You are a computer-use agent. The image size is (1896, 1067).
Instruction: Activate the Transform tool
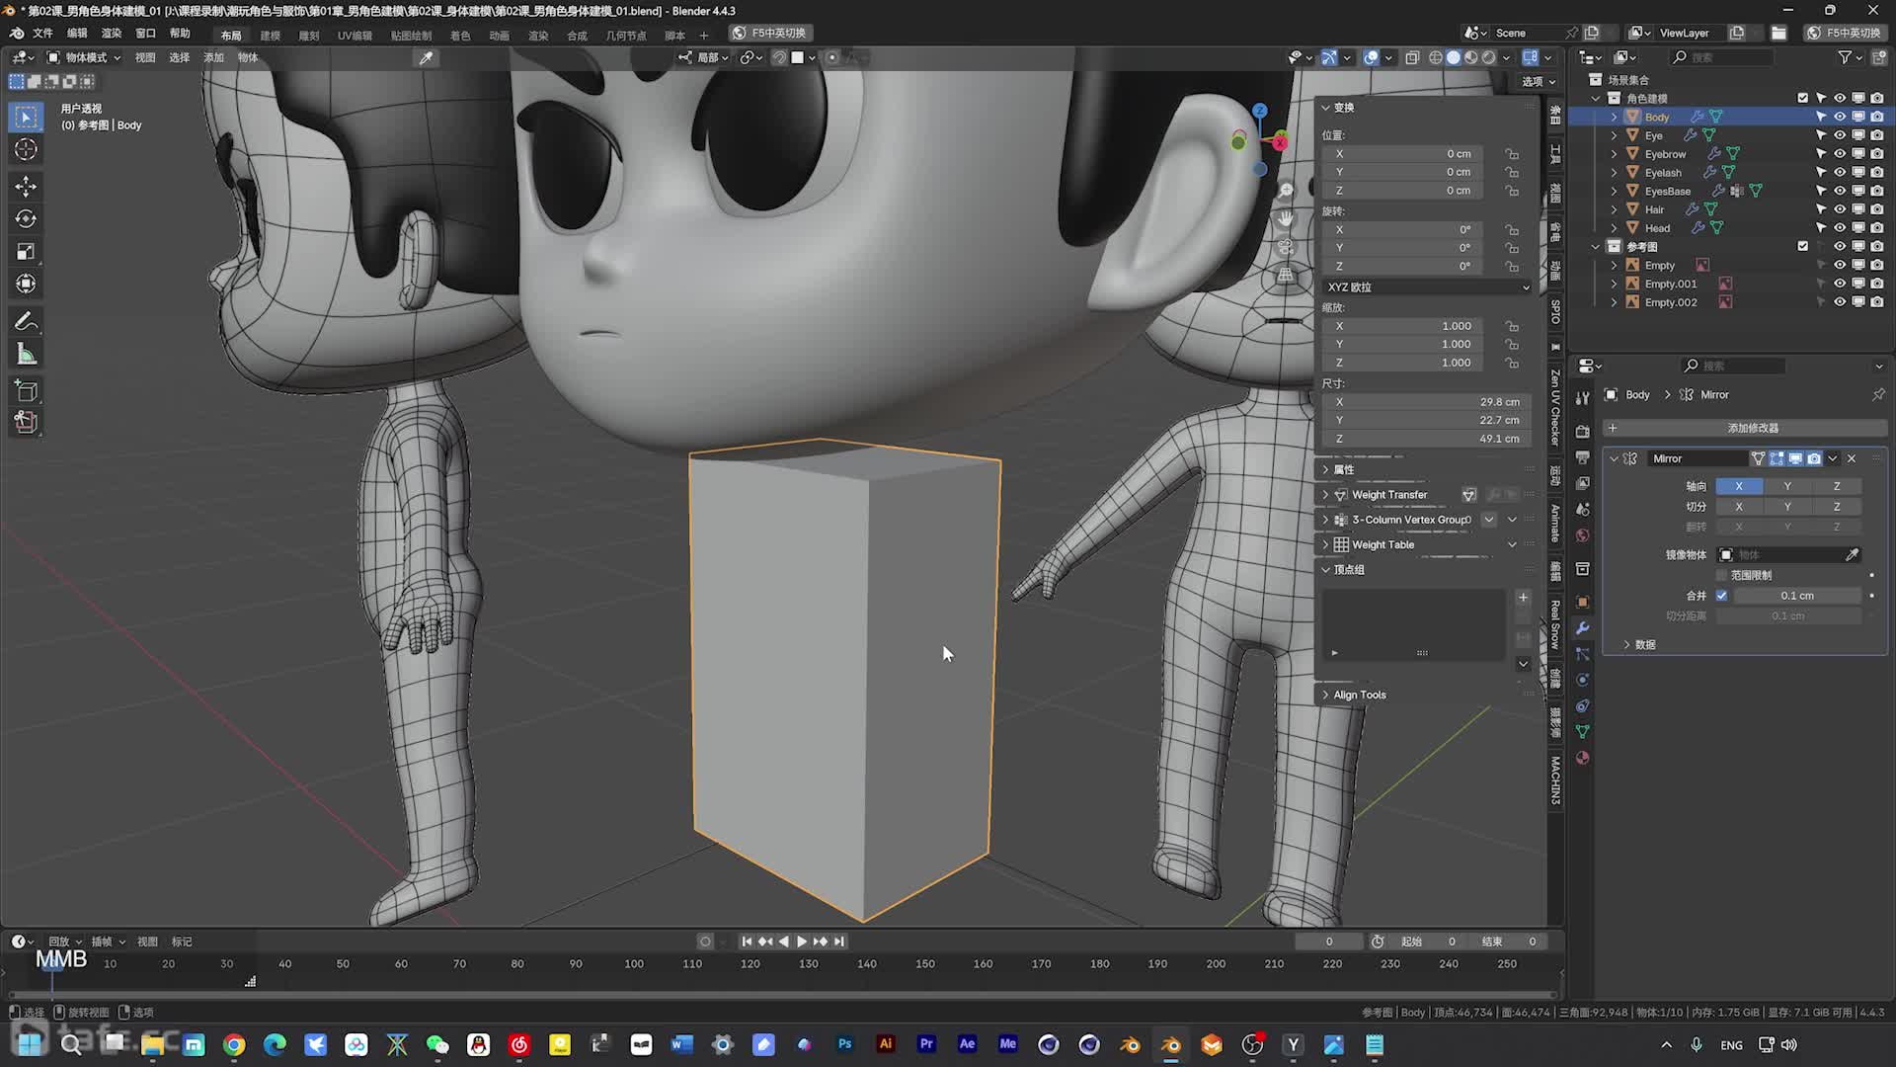[x=27, y=285]
